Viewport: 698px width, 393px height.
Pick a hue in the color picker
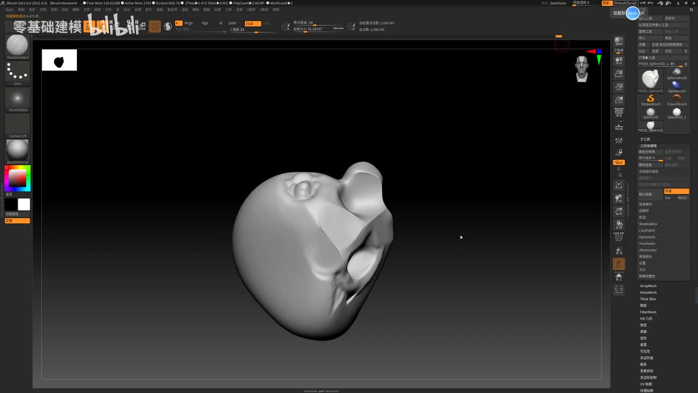click(x=17, y=178)
